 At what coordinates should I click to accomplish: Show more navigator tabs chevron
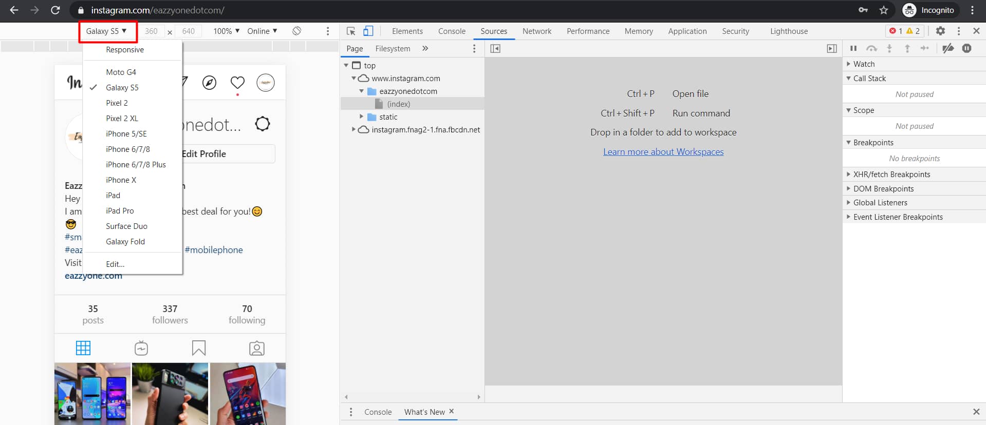[425, 49]
